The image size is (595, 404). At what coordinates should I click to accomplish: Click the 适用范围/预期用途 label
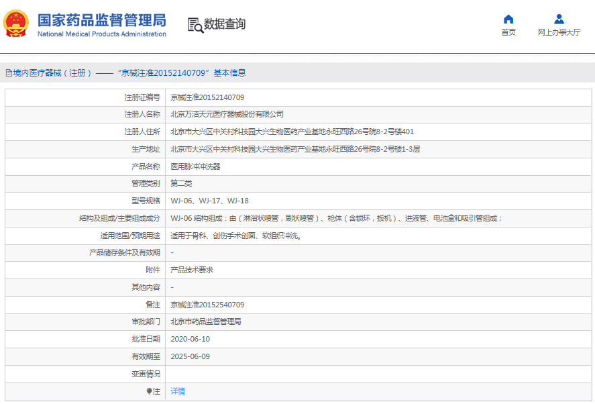(130, 236)
